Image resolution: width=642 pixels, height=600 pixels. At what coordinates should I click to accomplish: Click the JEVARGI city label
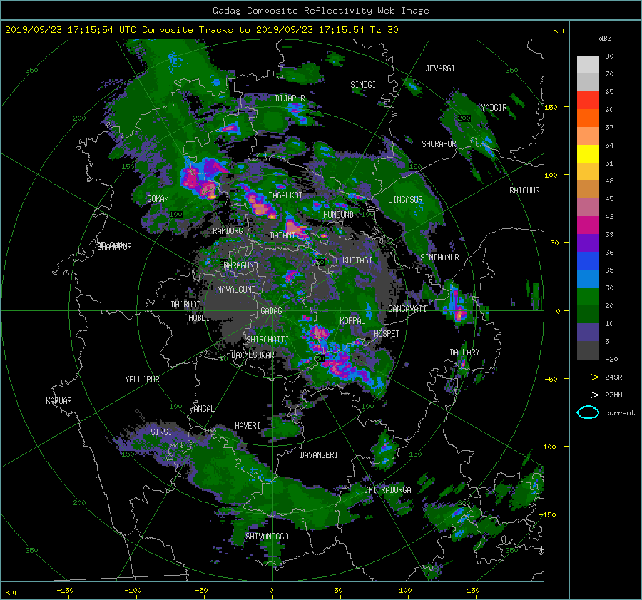click(440, 68)
